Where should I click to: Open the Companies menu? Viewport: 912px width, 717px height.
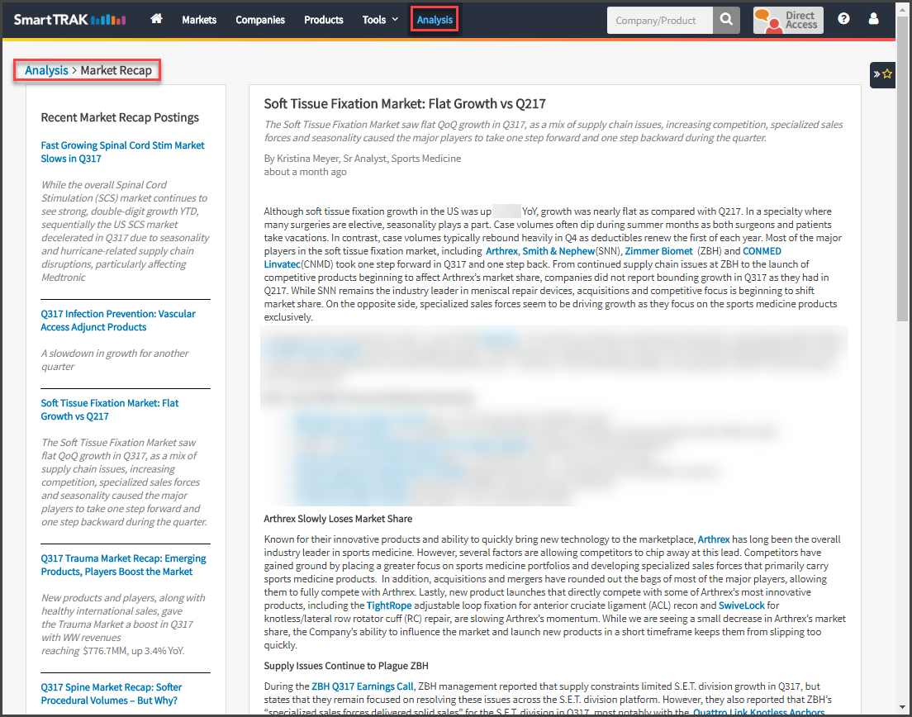click(x=260, y=20)
